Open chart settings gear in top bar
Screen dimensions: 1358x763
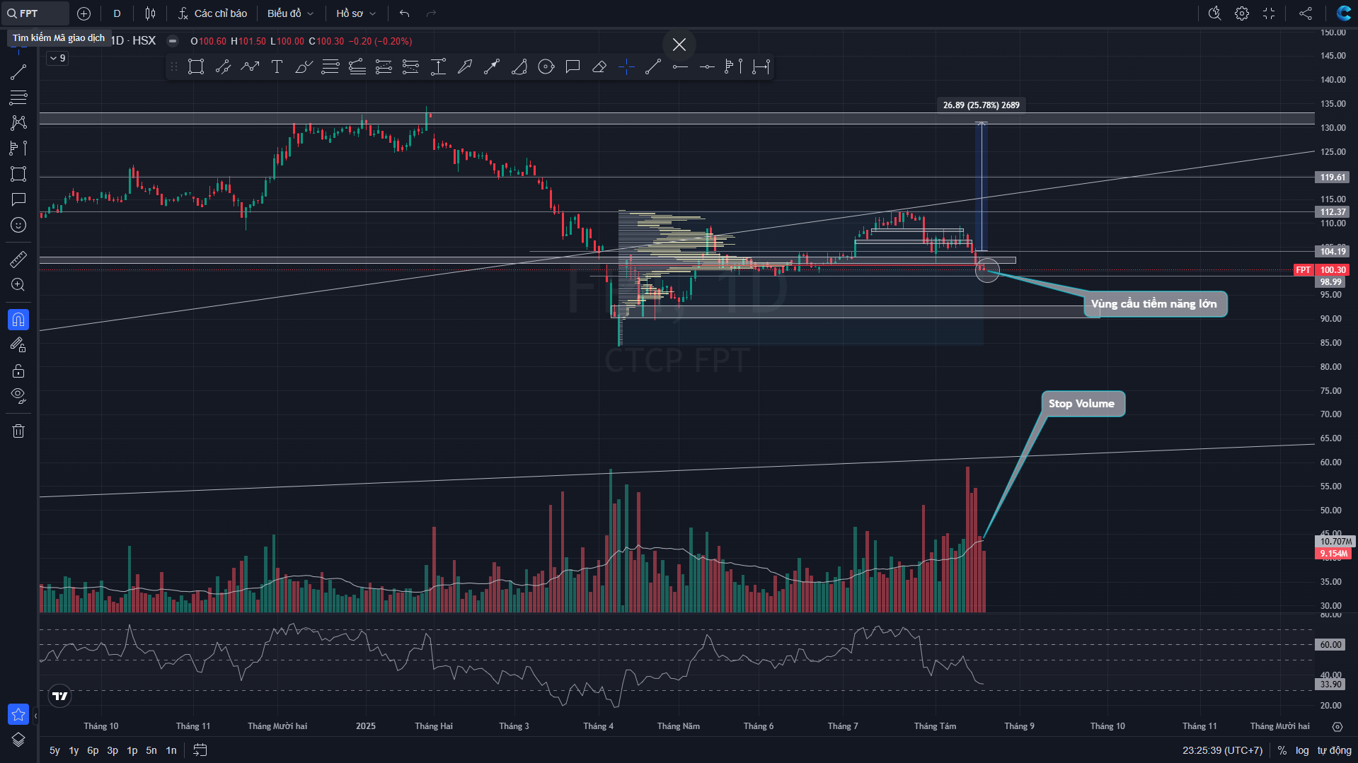point(1241,13)
